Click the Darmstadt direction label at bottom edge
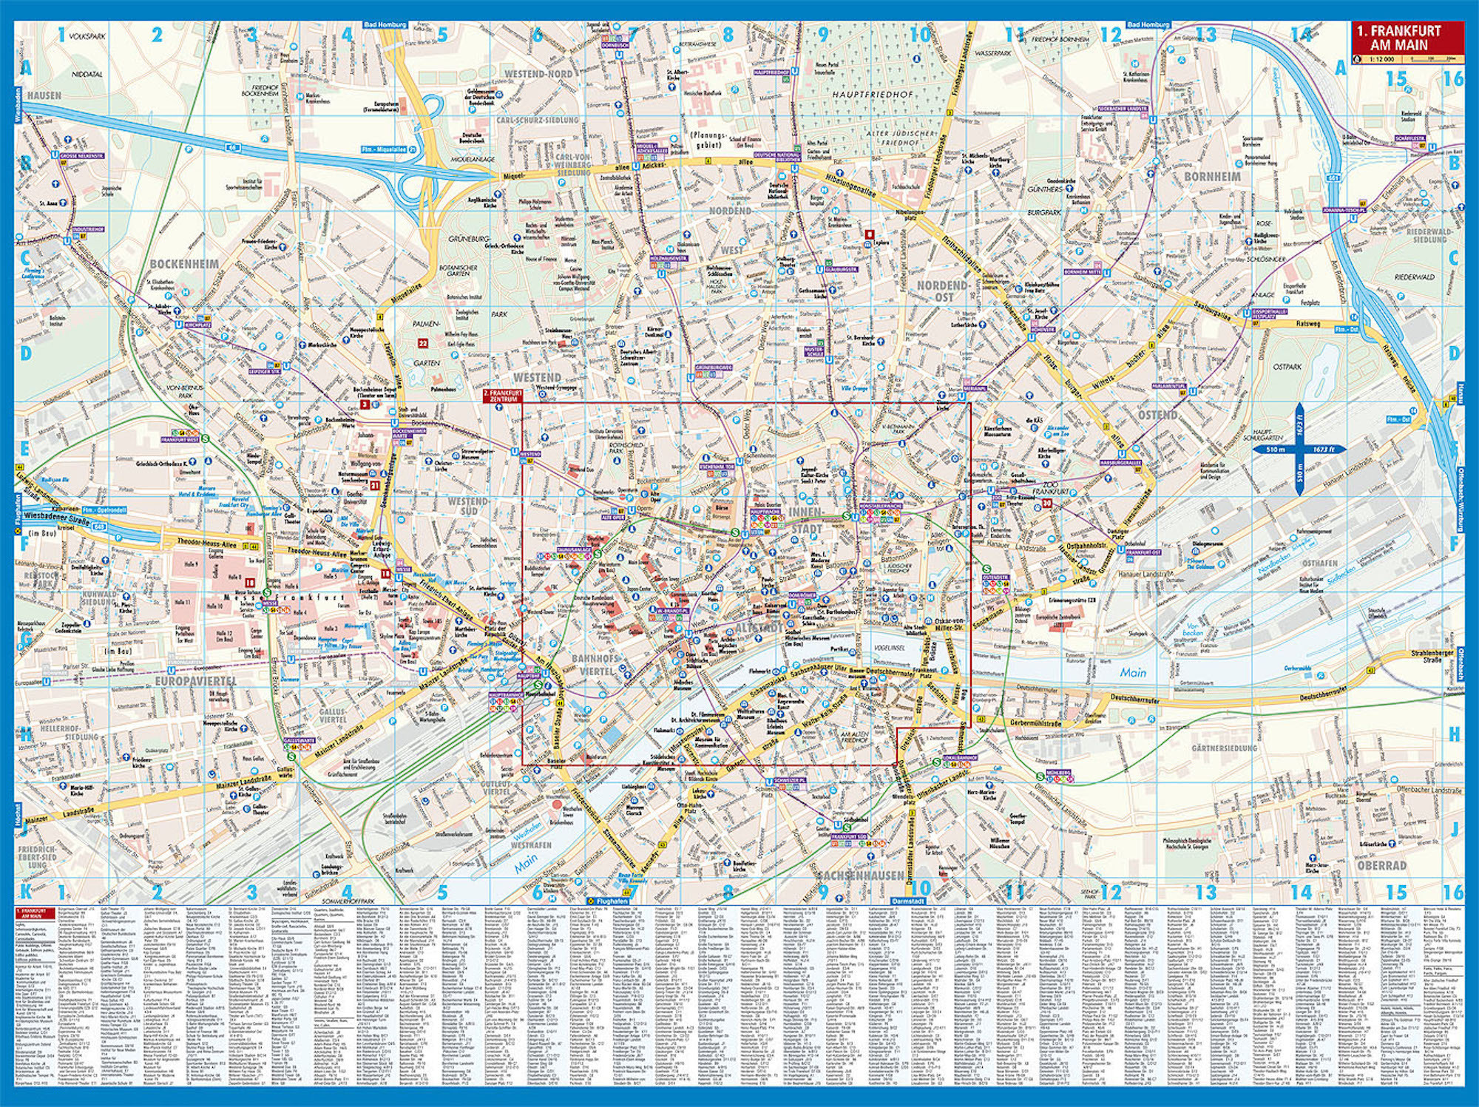This screenshot has width=1479, height=1107. pyautogui.click(x=908, y=901)
